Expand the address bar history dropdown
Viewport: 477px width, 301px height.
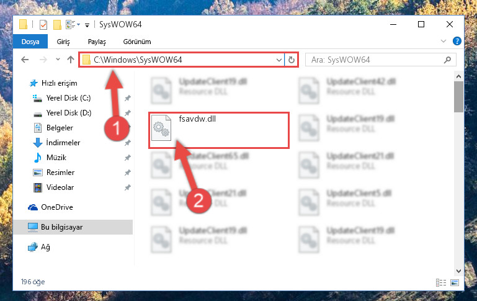pos(279,60)
